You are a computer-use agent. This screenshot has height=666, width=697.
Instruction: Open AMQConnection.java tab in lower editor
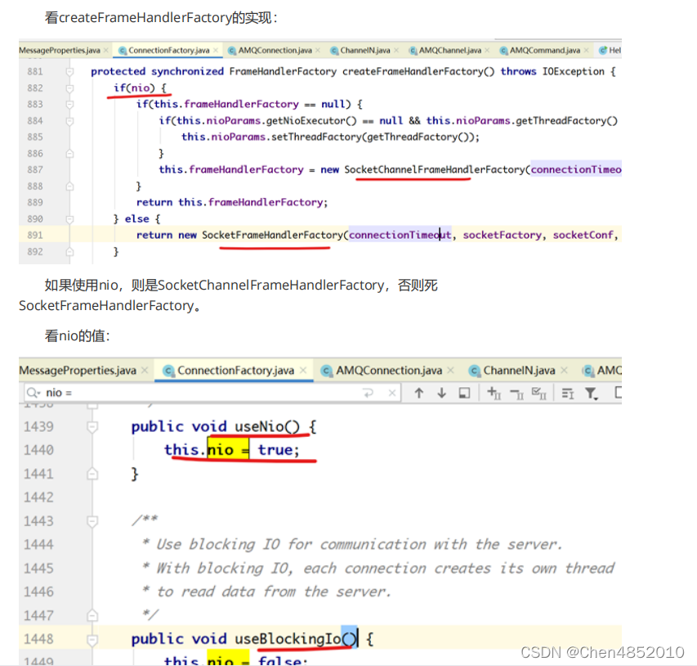coord(389,371)
